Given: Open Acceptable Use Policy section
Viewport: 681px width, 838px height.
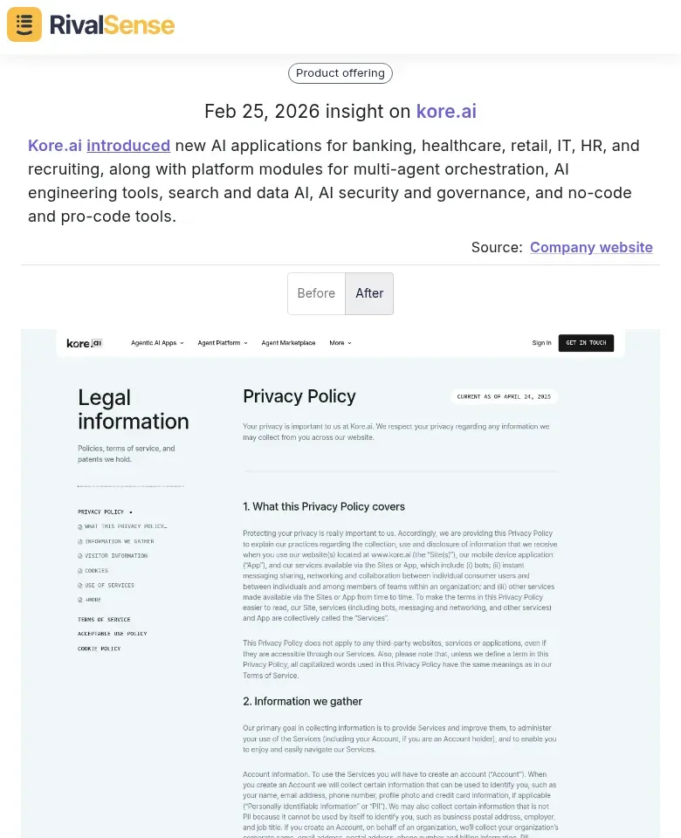Looking at the screenshot, I should tap(112, 634).
